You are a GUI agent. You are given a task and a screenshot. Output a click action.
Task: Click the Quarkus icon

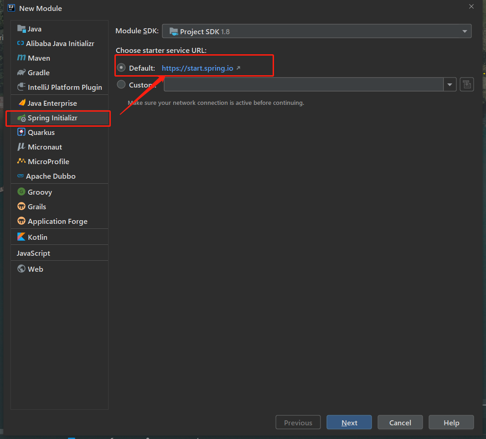(x=21, y=132)
